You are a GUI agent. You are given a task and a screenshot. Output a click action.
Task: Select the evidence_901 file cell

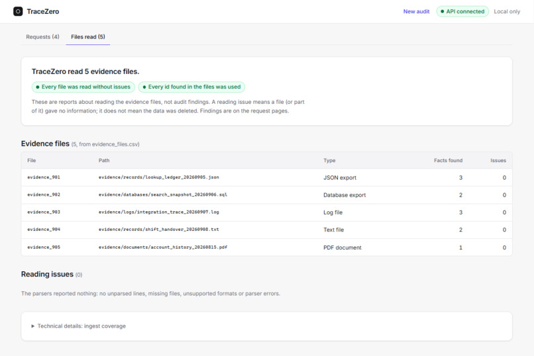click(x=44, y=177)
